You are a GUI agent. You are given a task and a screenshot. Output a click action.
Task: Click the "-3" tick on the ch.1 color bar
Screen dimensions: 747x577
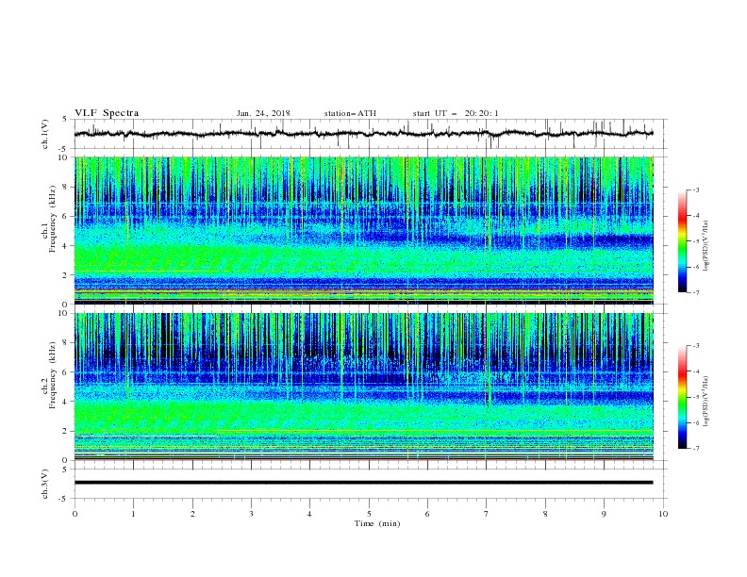click(696, 190)
